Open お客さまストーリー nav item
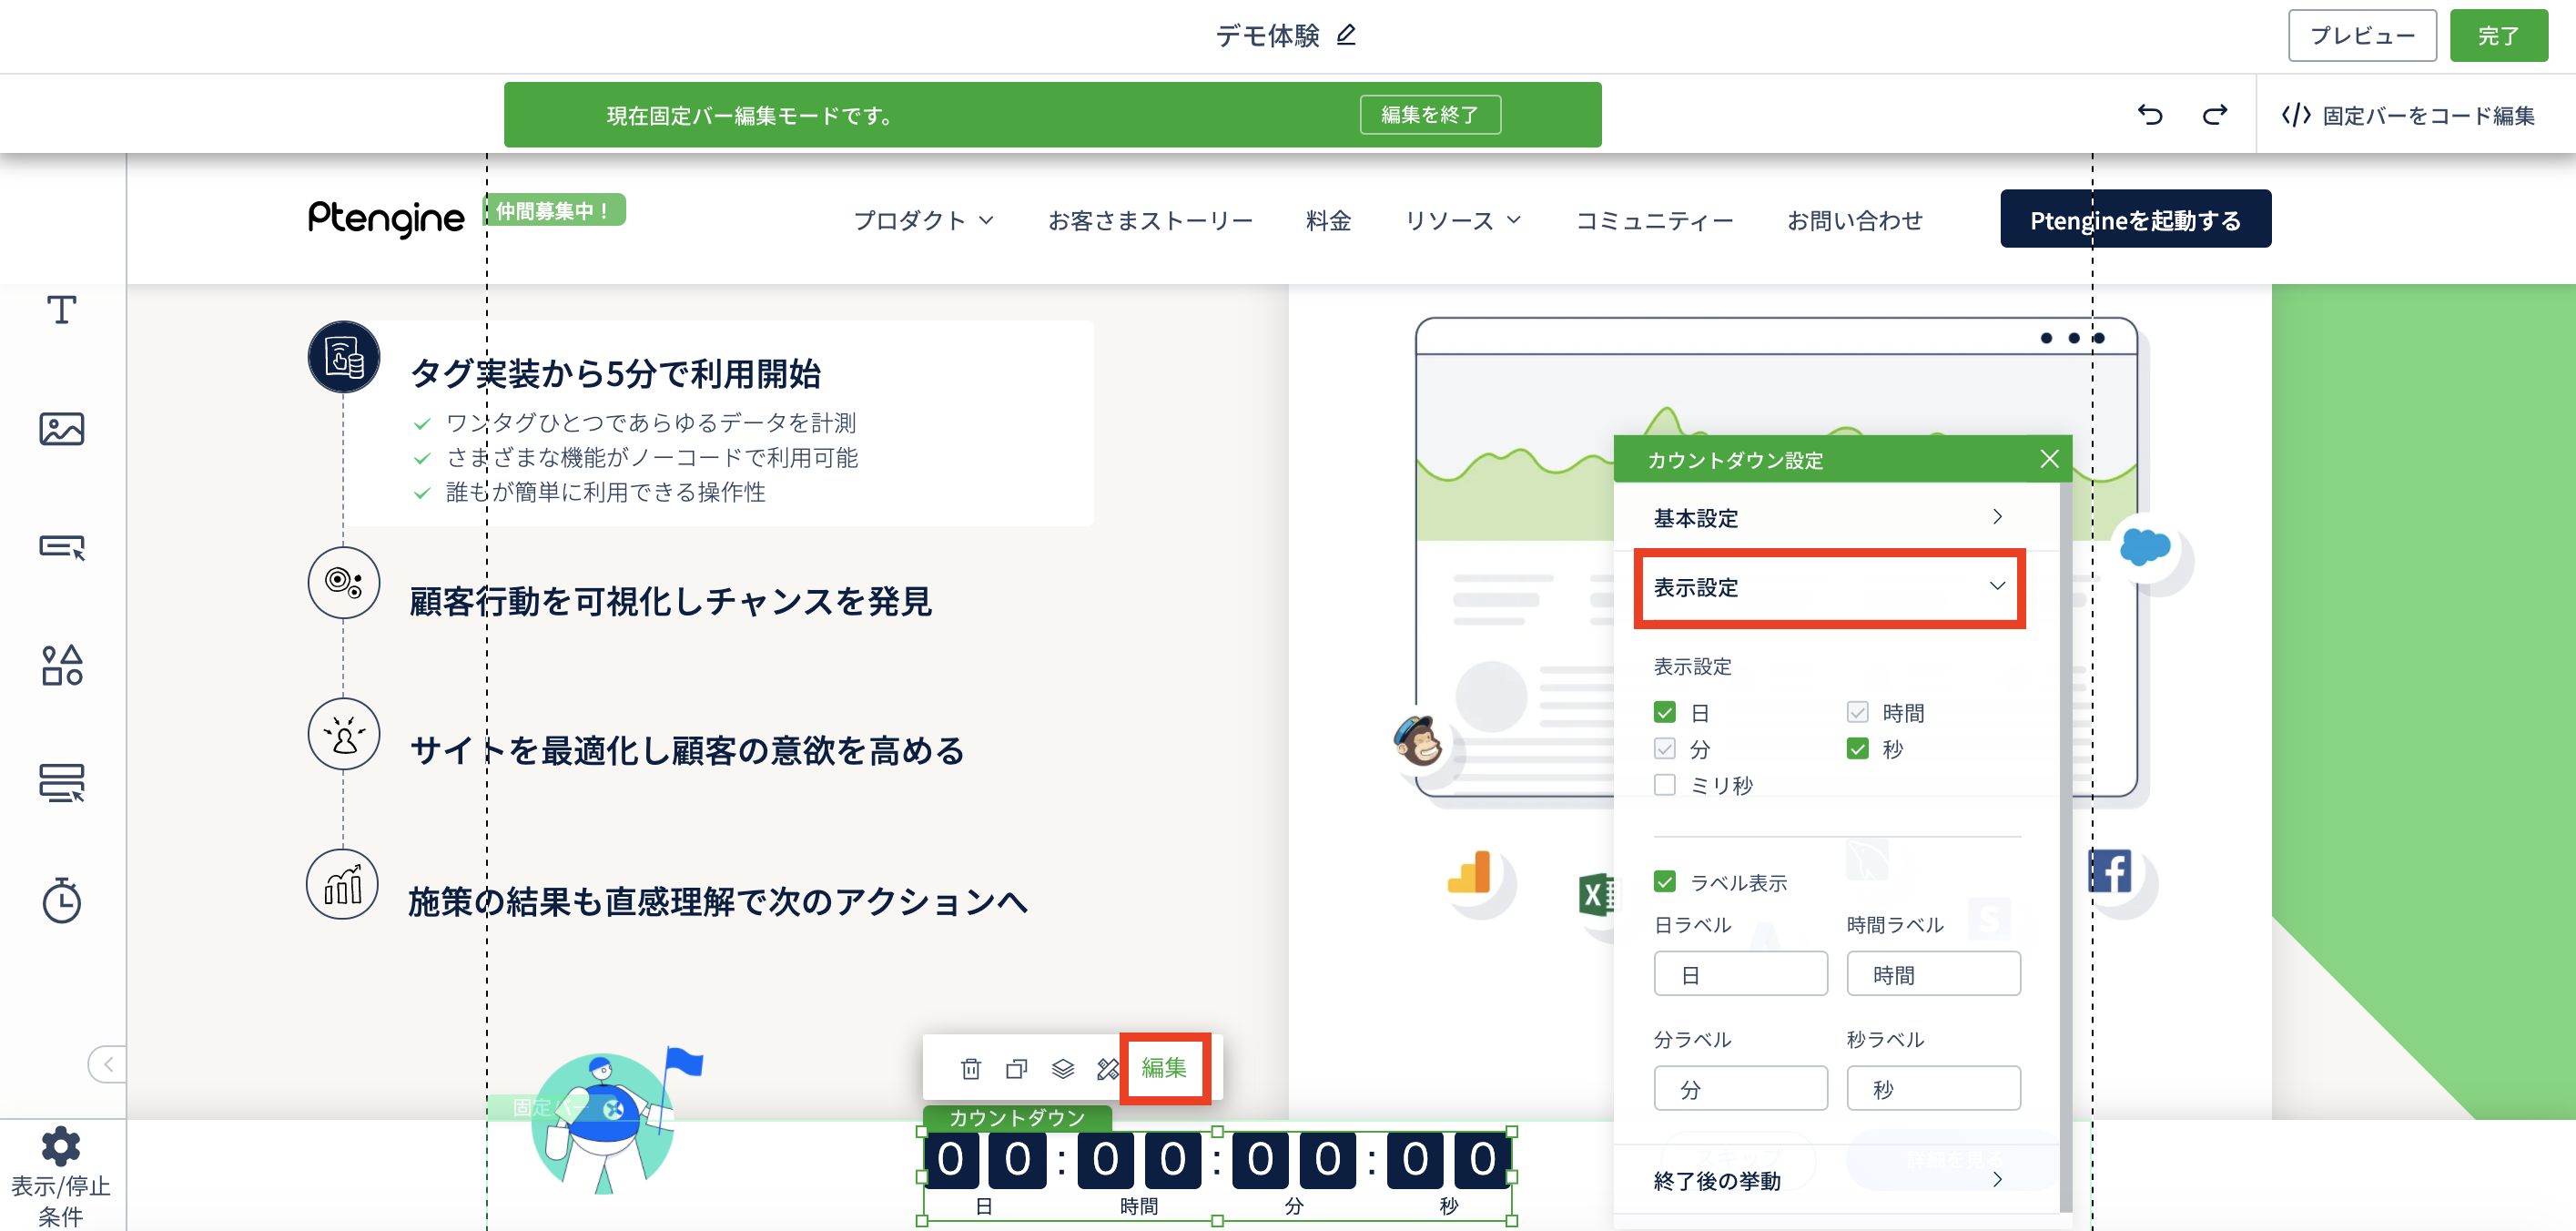 click(1150, 220)
